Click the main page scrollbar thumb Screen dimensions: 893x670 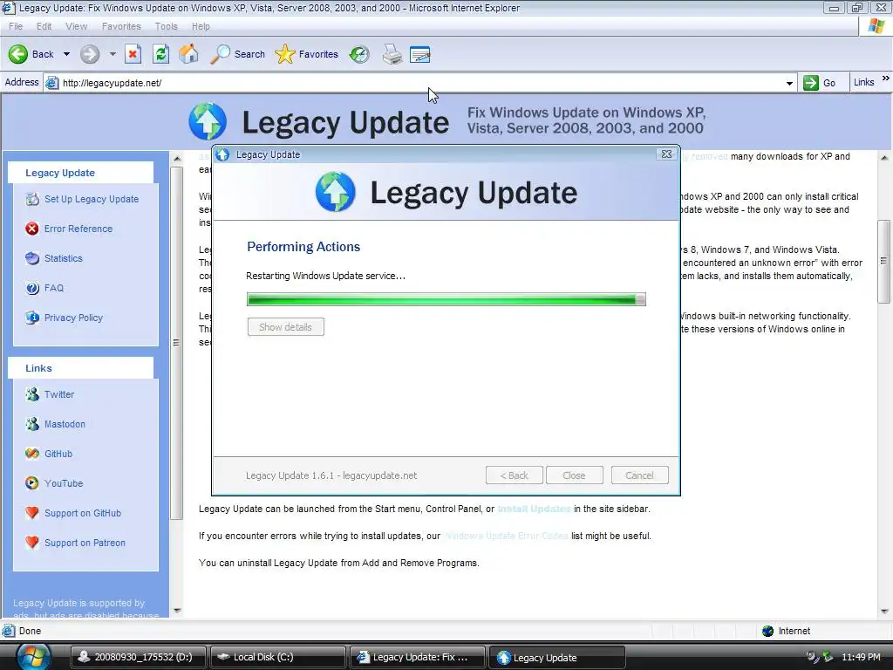point(884,262)
